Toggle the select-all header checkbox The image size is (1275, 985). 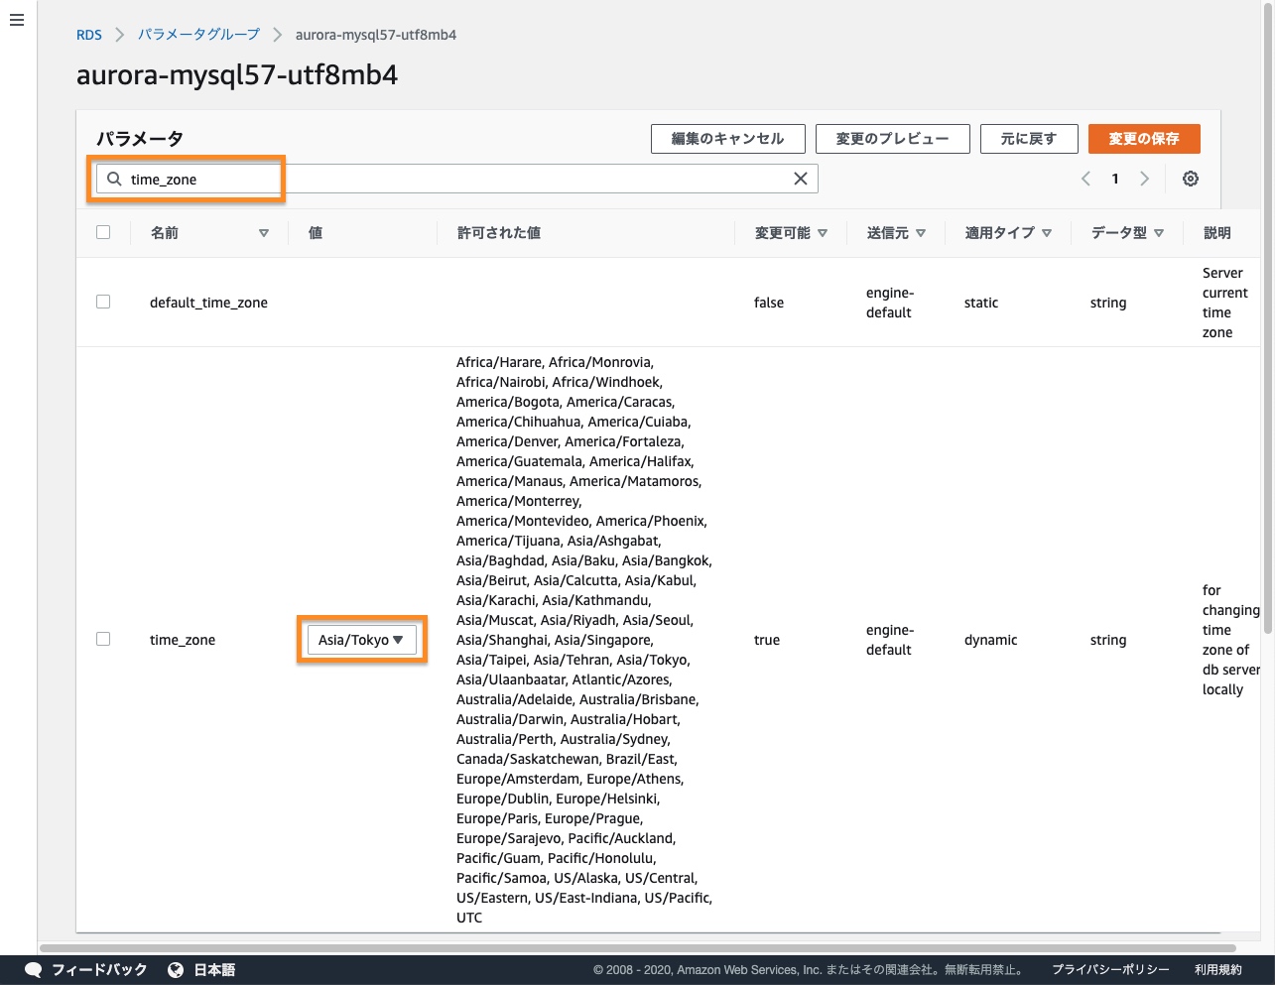click(103, 232)
